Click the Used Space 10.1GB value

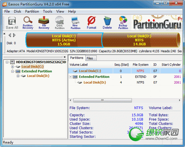point(137,119)
